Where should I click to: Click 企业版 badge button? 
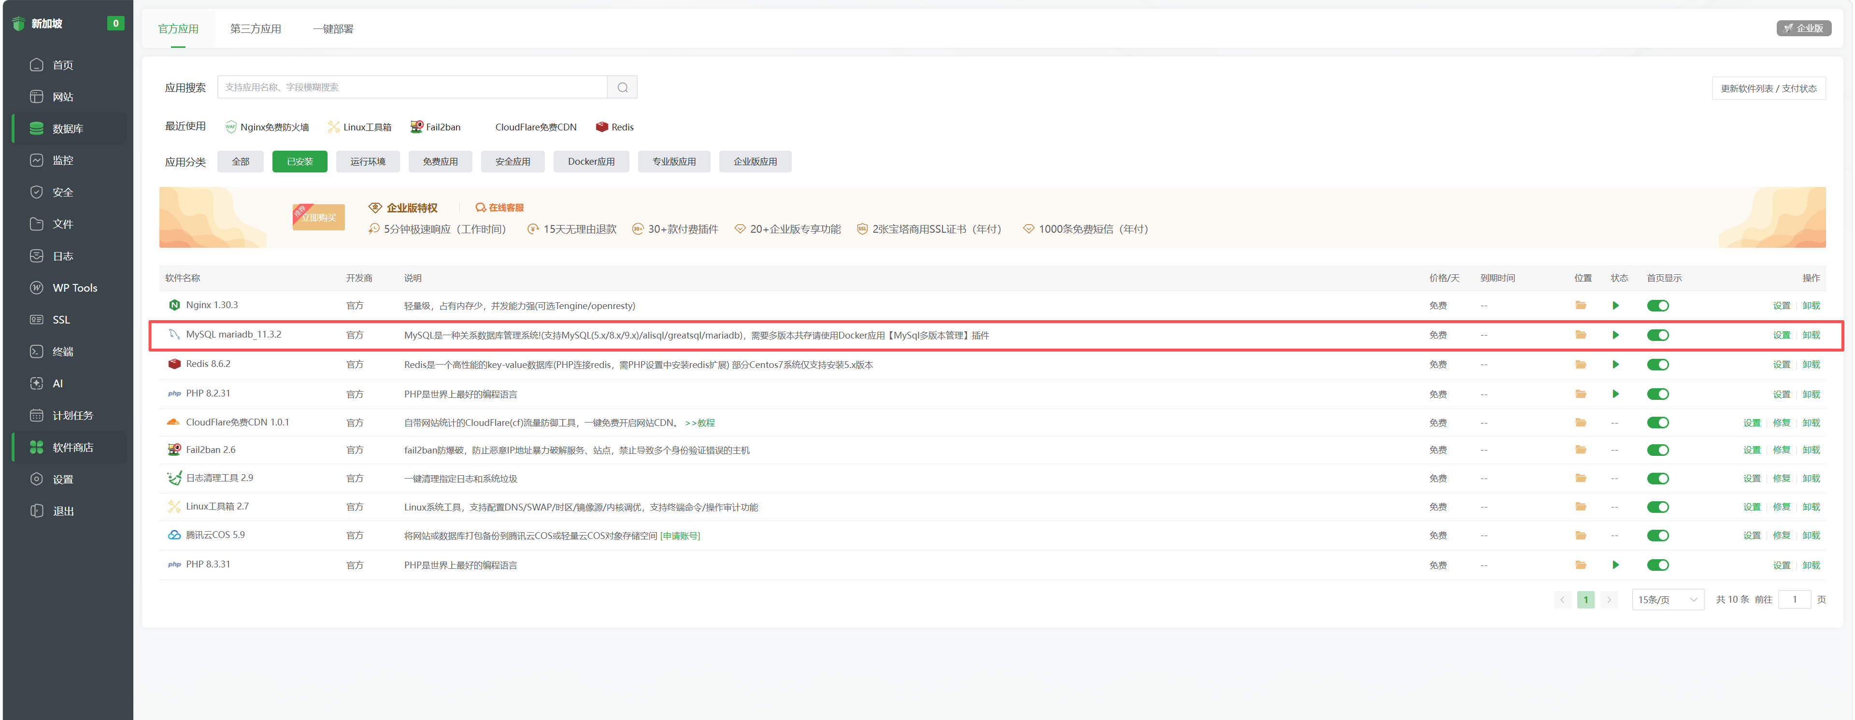coord(1803,28)
